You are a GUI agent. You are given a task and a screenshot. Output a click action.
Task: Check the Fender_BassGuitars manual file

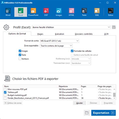tap(5, 98)
